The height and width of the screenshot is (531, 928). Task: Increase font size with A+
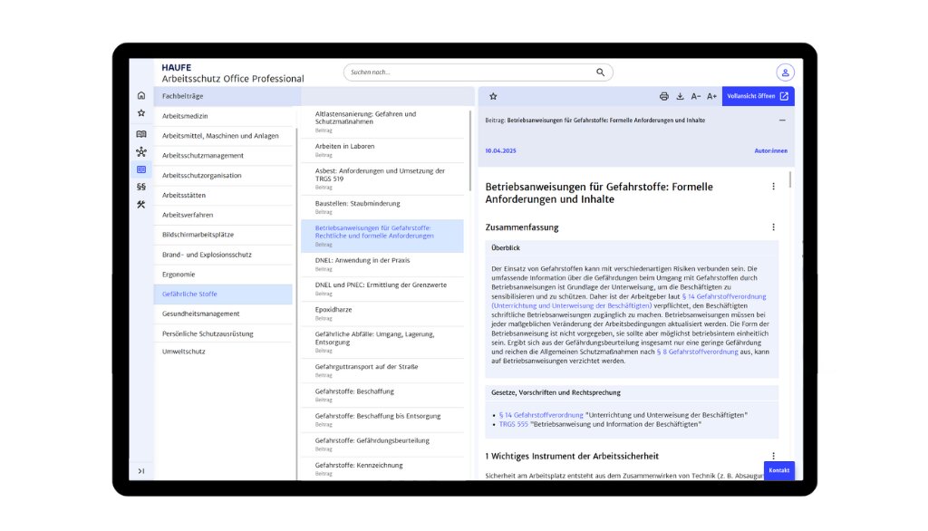pos(712,96)
